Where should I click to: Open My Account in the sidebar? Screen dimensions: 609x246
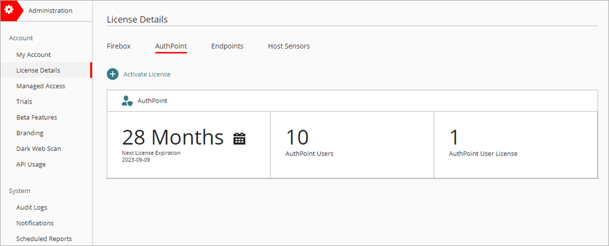(33, 55)
